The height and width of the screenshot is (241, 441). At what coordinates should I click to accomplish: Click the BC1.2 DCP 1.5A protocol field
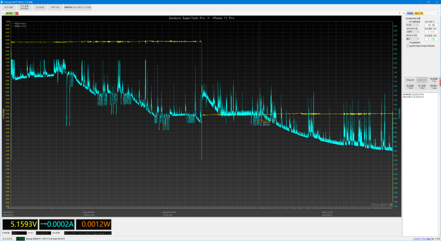coord(88,233)
